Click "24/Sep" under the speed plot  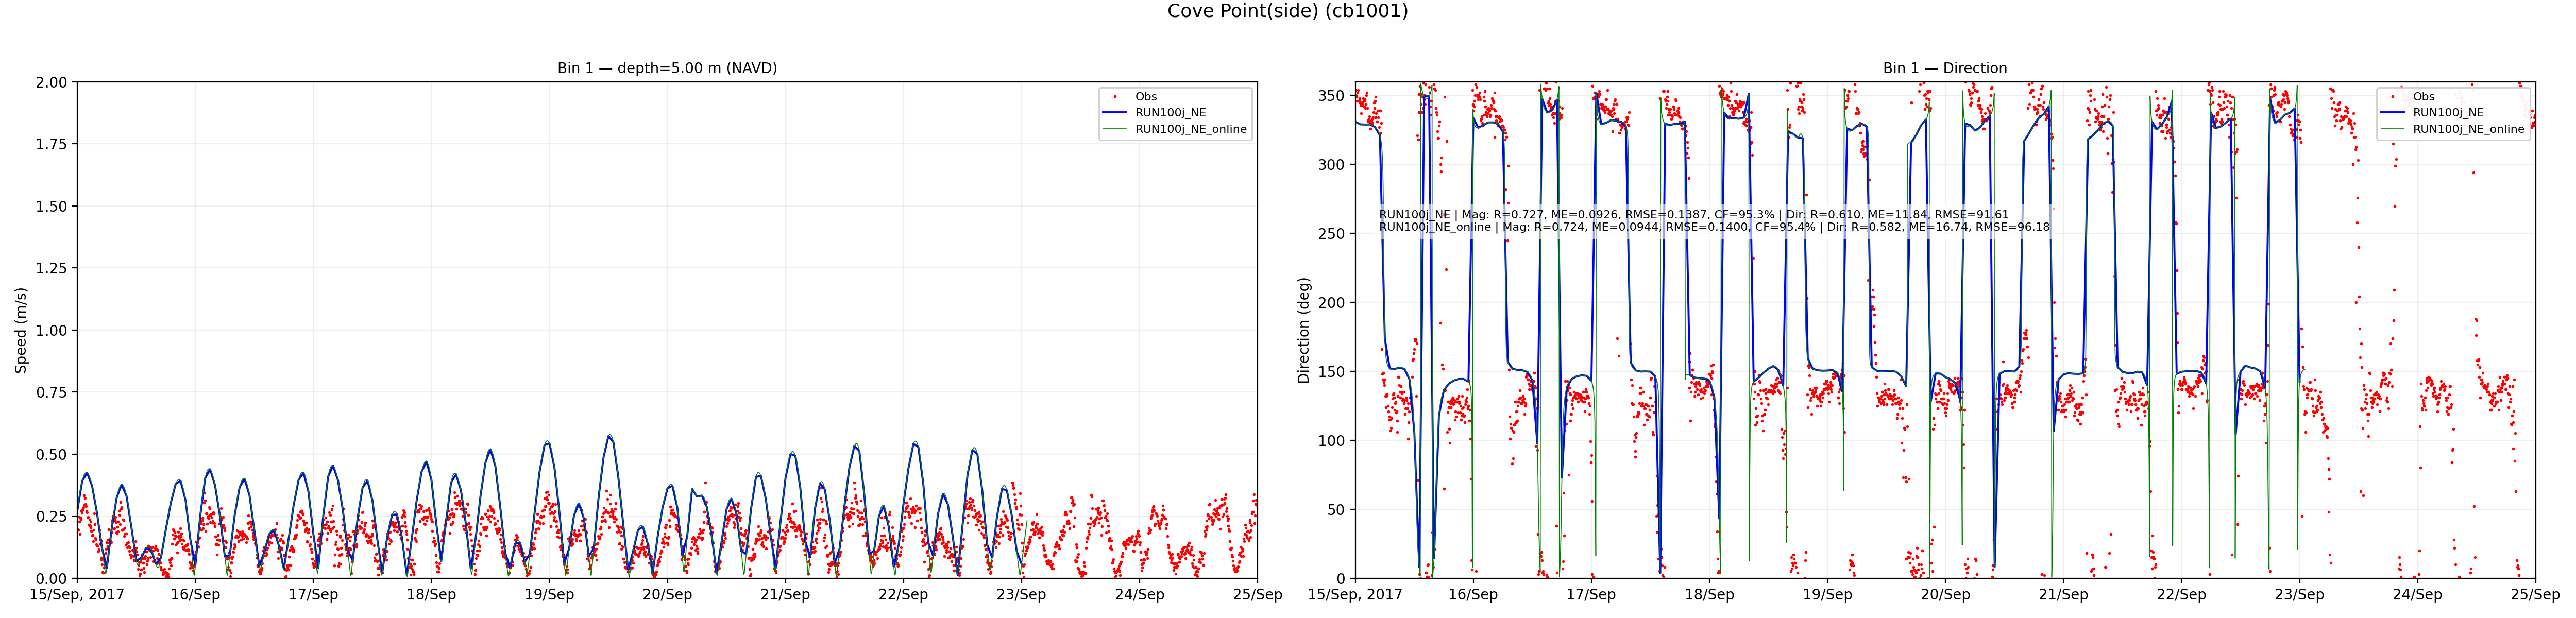(x=1139, y=595)
